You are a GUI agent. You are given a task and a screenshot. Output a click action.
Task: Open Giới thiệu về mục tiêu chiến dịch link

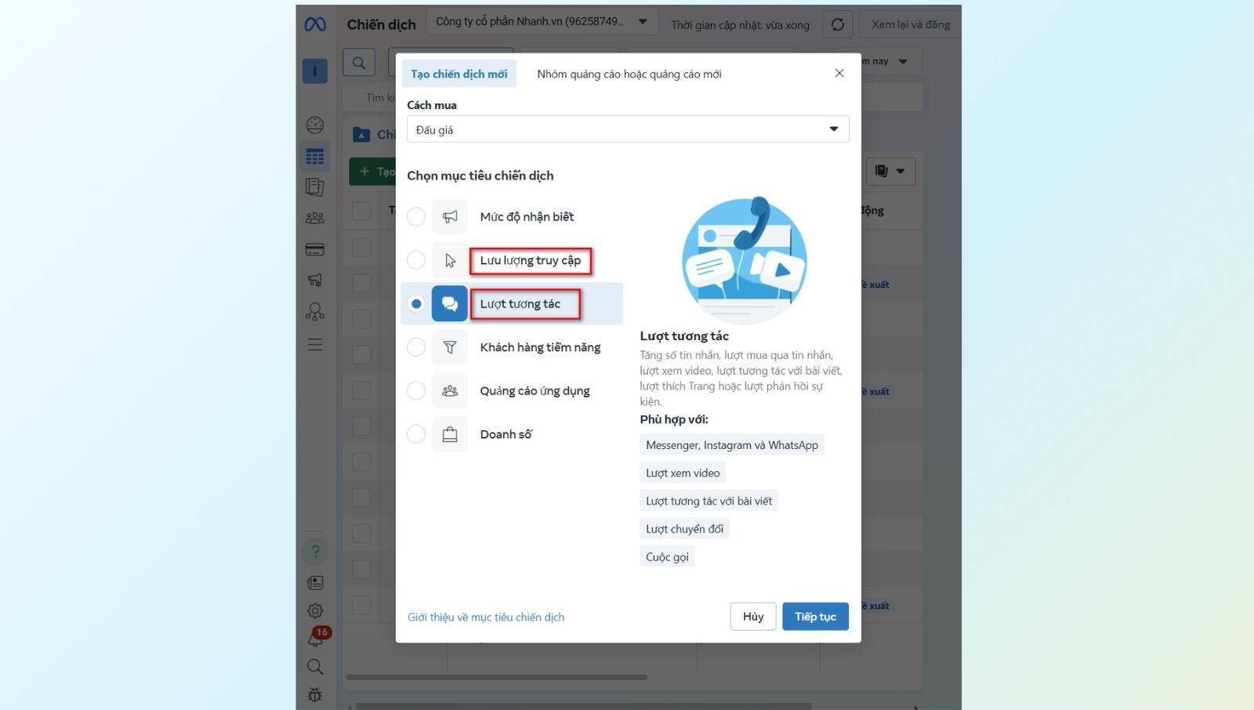pyautogui.click(x=486, y=618)
